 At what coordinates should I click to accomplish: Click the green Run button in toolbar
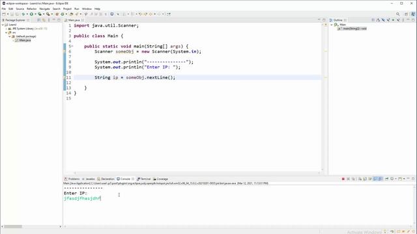pos(31,14)
